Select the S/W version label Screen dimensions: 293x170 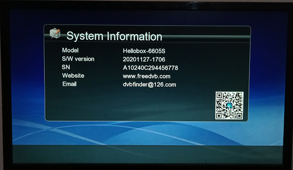tap(78, 59)
